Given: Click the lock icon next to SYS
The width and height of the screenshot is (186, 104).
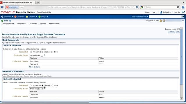Looking at the screenshot, I should pos(161,21).
